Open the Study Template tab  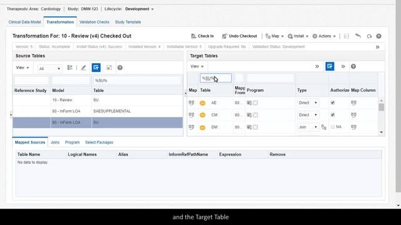pyautogui.click(x=128, y=22)
